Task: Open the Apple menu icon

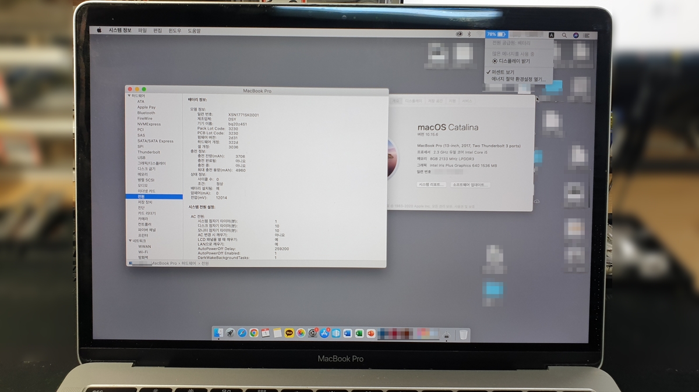Action: (99, 30)
